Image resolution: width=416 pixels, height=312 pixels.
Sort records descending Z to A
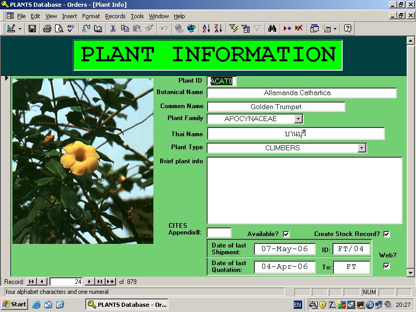218,29
